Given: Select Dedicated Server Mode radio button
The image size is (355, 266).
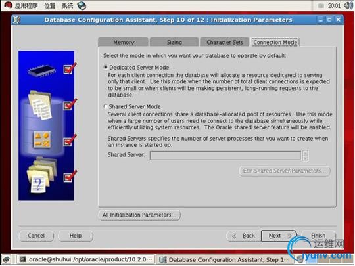Looking at the screenshot, I should tap(105, 67).
